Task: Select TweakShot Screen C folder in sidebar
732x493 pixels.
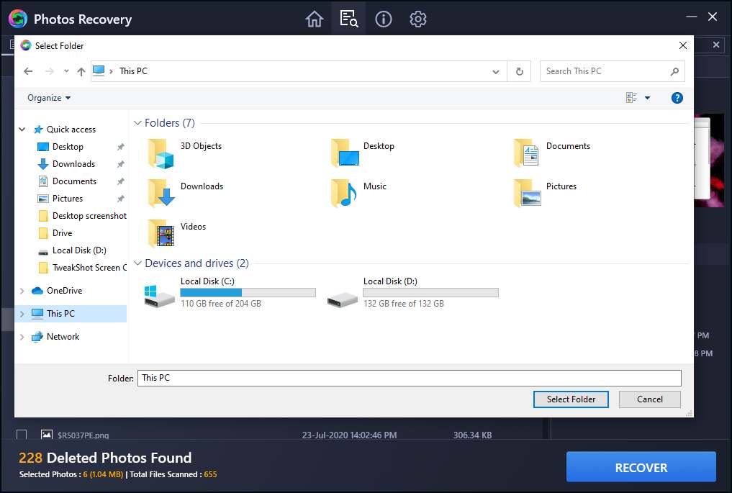Action: click(82, 268)
